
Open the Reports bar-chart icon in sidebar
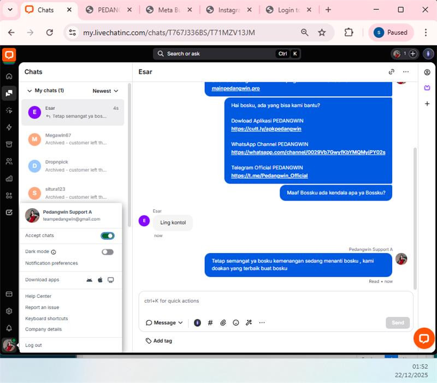(9, 179)
